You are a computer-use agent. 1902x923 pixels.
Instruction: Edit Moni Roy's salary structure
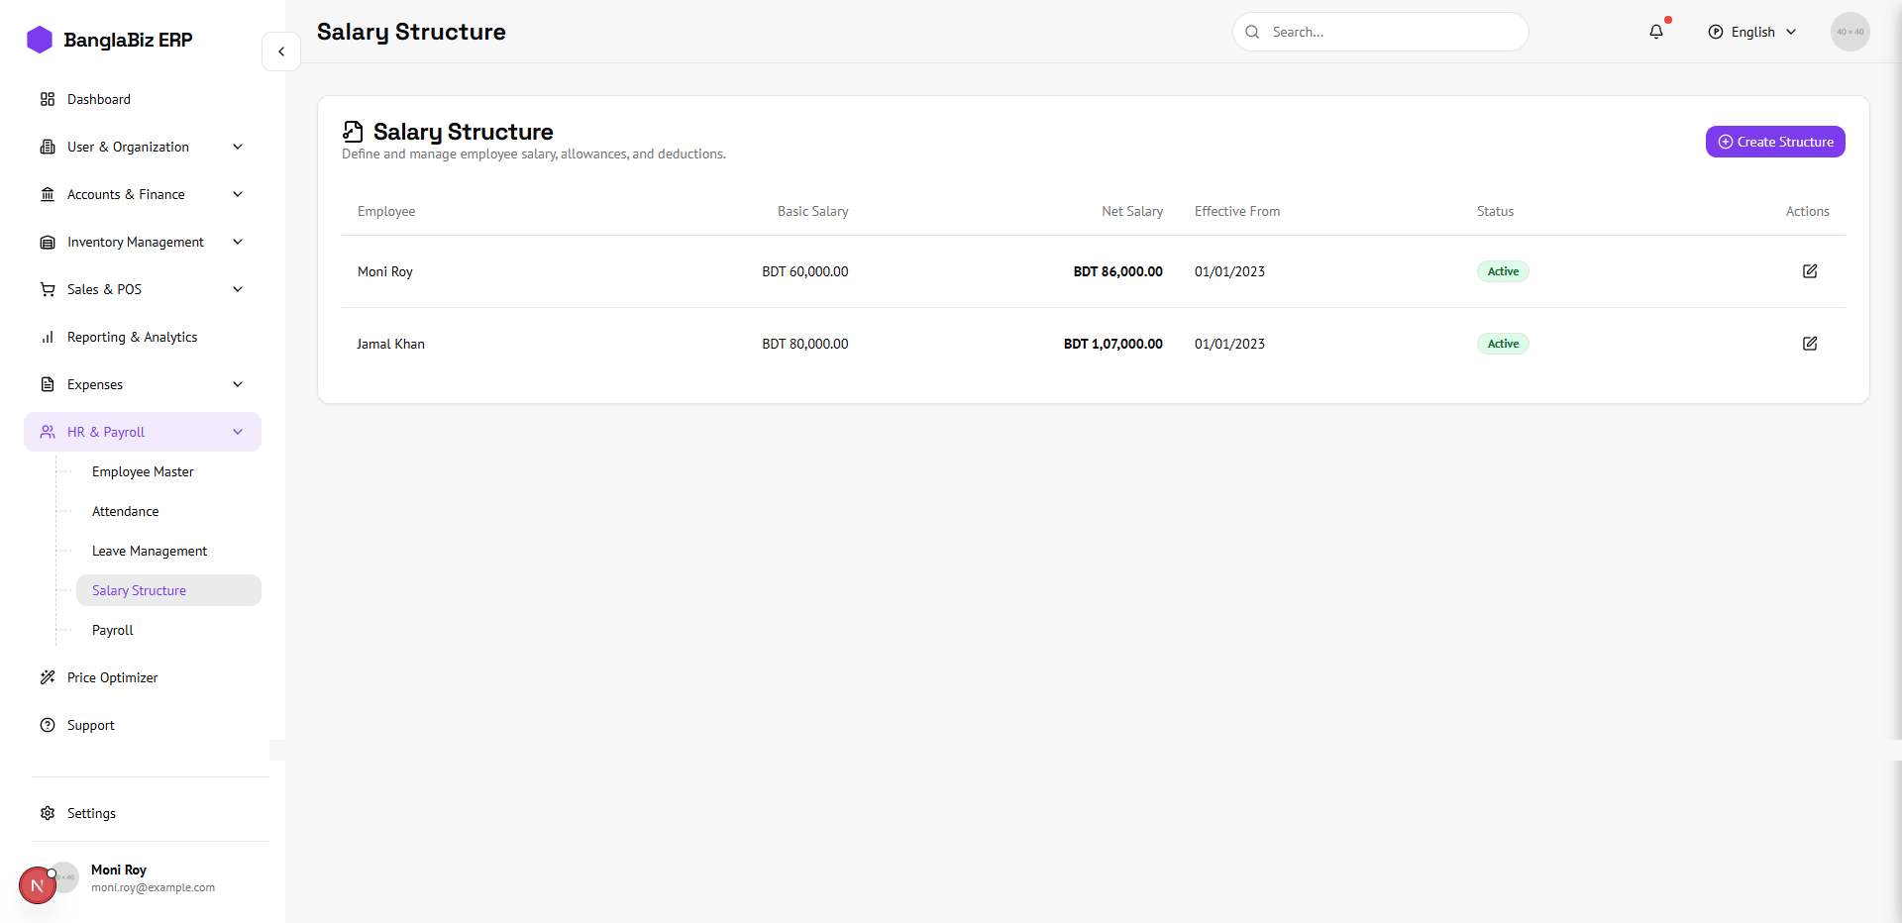[1809, 271]
